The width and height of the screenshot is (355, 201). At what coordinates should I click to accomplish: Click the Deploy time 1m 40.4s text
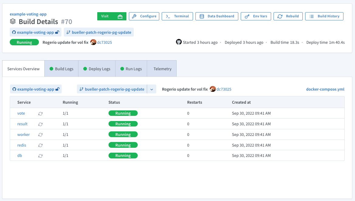pyautogui.click(x=325, y=42)
